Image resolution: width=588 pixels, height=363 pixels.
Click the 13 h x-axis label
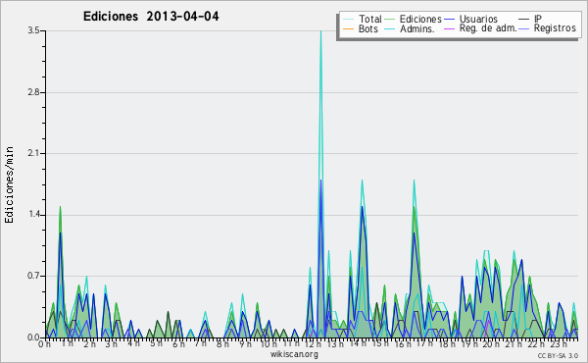pyautogui.click(x=335, y=344)
